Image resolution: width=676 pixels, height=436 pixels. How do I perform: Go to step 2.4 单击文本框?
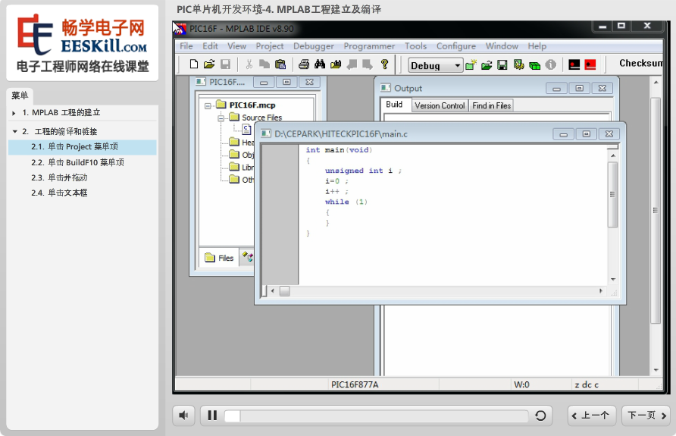[83, 193]
